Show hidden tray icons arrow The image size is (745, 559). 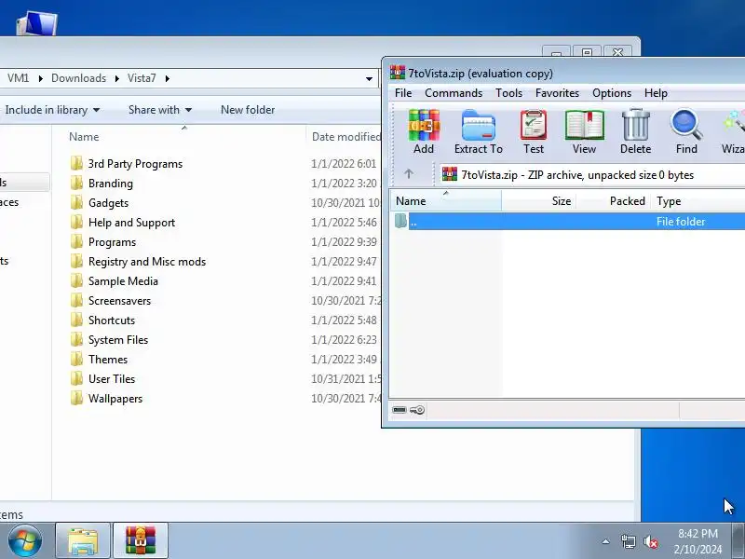(x=605, y=541)
